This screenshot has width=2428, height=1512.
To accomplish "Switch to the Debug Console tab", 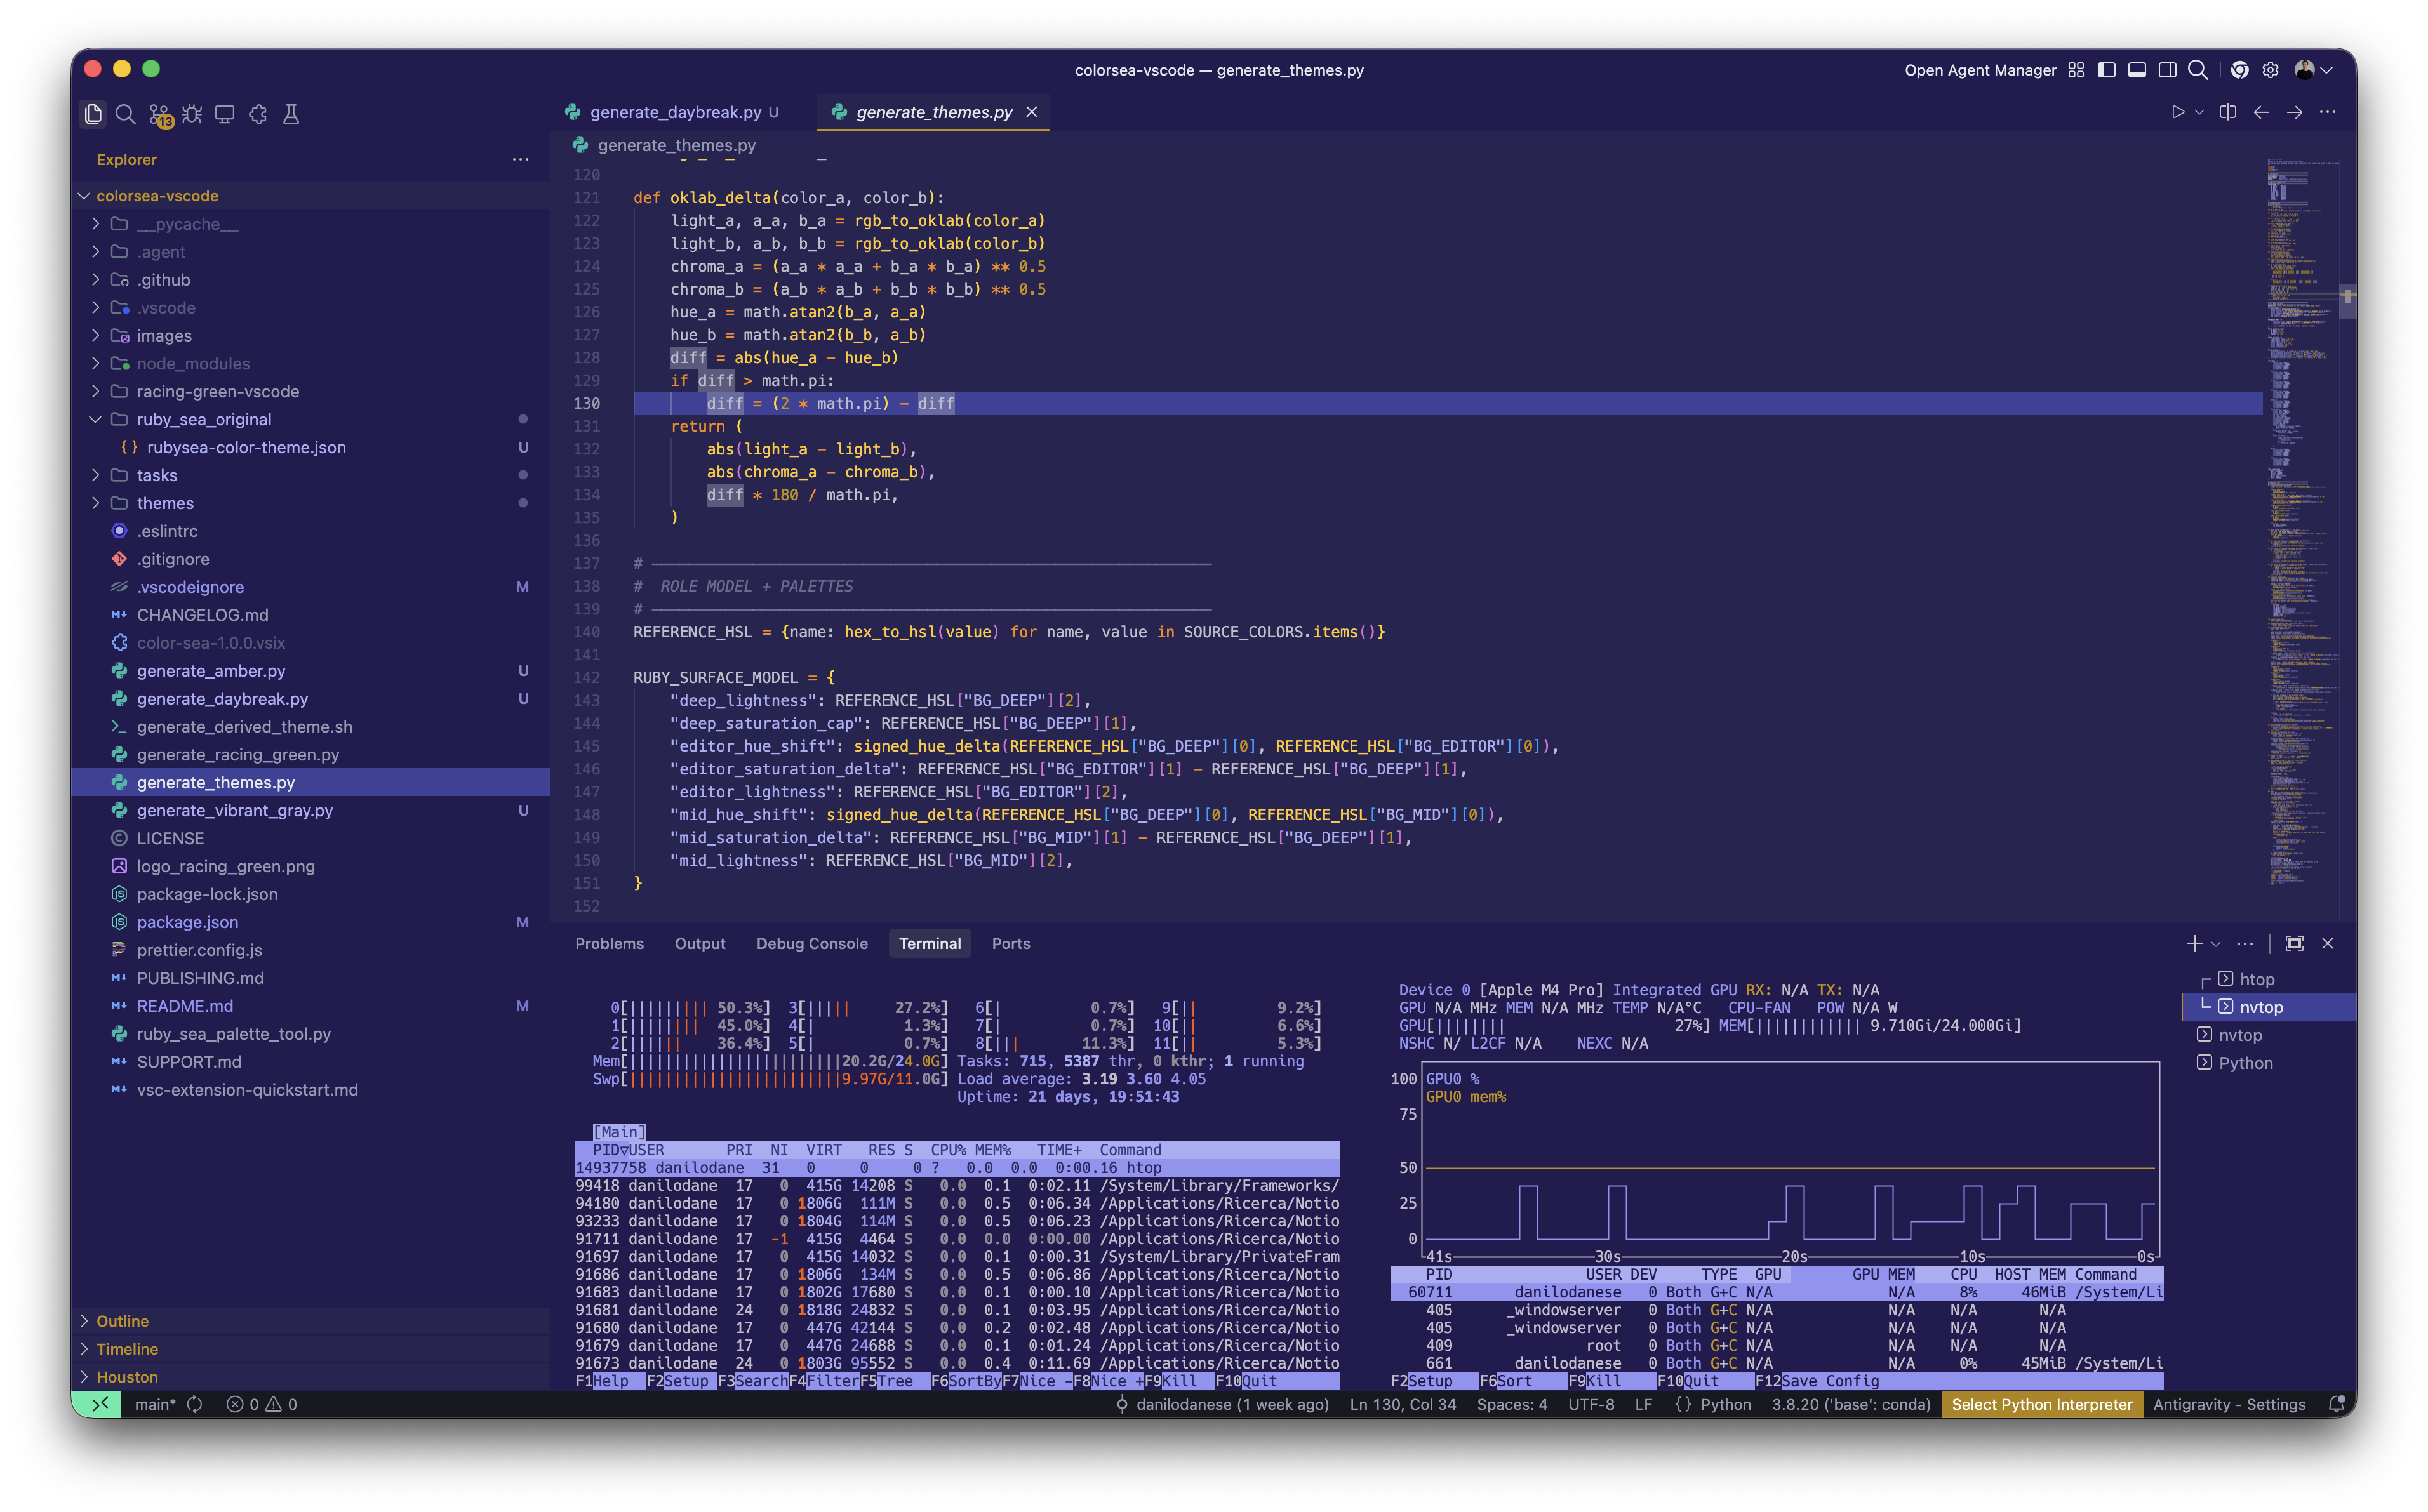I will click(811, 943).
